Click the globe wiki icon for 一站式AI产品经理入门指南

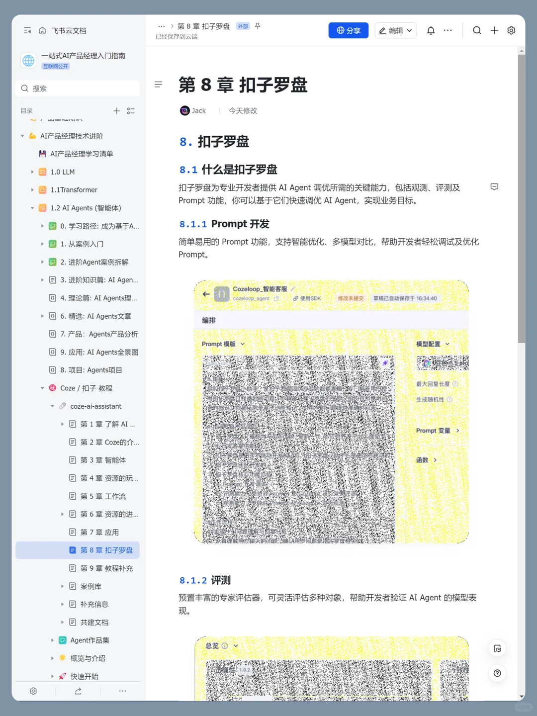coord(28,61)
